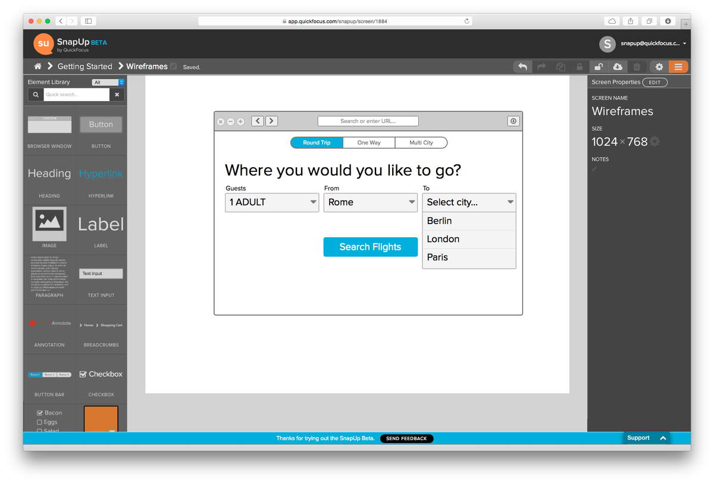Click the Redo arrow in the toolbar
The width and height of the screenshot is (714, 484).
tap(541, 67)
